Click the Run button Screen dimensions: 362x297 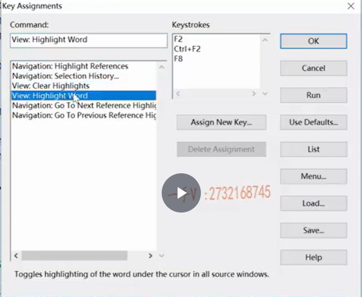click(314, 95)
